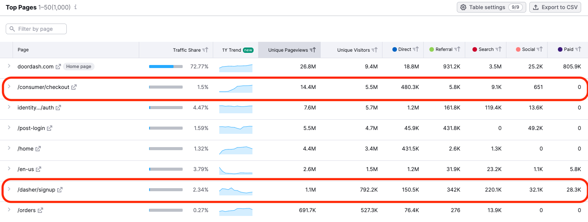Viewport: 588px width, 222px height.
Task: Click the 805.9K paid traffic value
Action: 572,67
